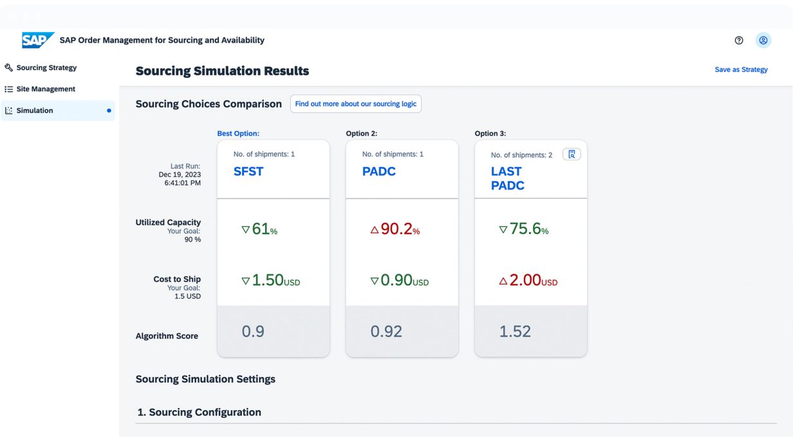
Task: Select Simulation in the side navigation
Action: click(x=35, y=111)
